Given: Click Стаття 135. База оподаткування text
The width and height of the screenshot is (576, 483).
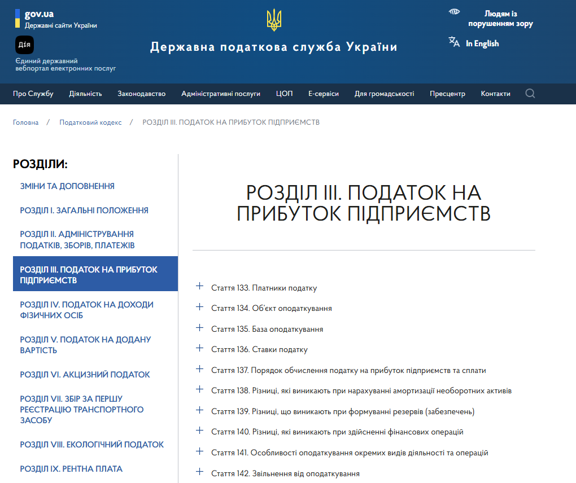Looking at the screenshot, I should click(x=267, y=329).
